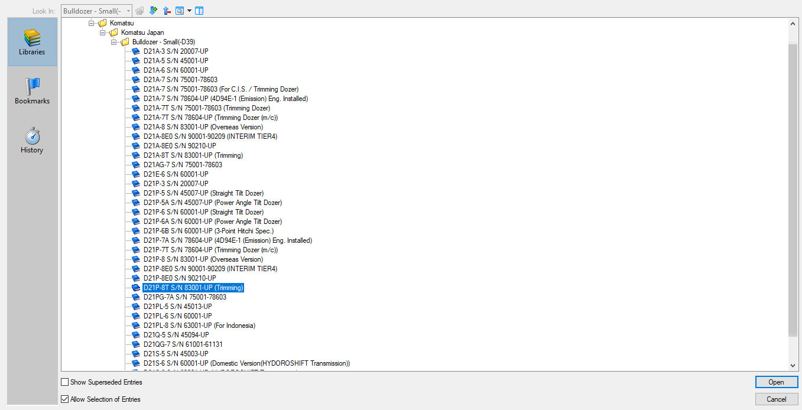The height and width of the screenshot is (410, 802).
Task: Click the book icon of D21P-3 S/N 20007-UP
Action: pyautogui.click(x=136, y=184)
